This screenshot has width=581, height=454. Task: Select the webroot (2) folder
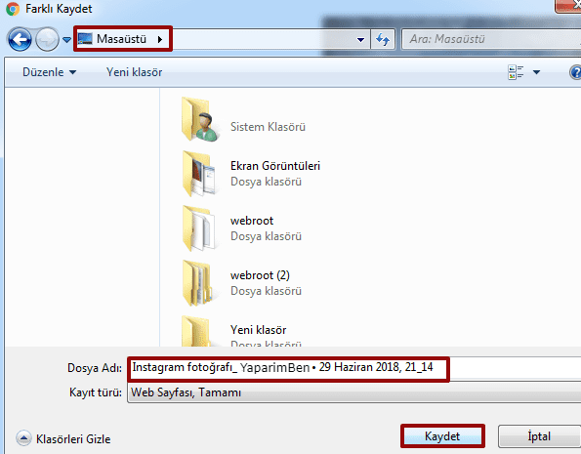click(x=241, y=283)
